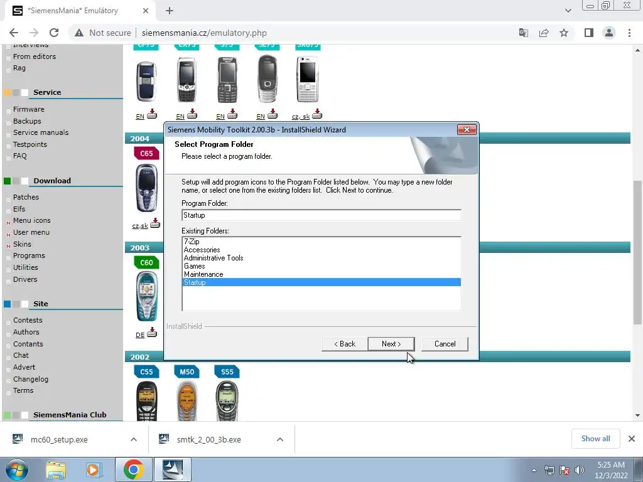Toggle the browser side panel icon
This screenshot has width=643, height=482.
tap(589, 33)
